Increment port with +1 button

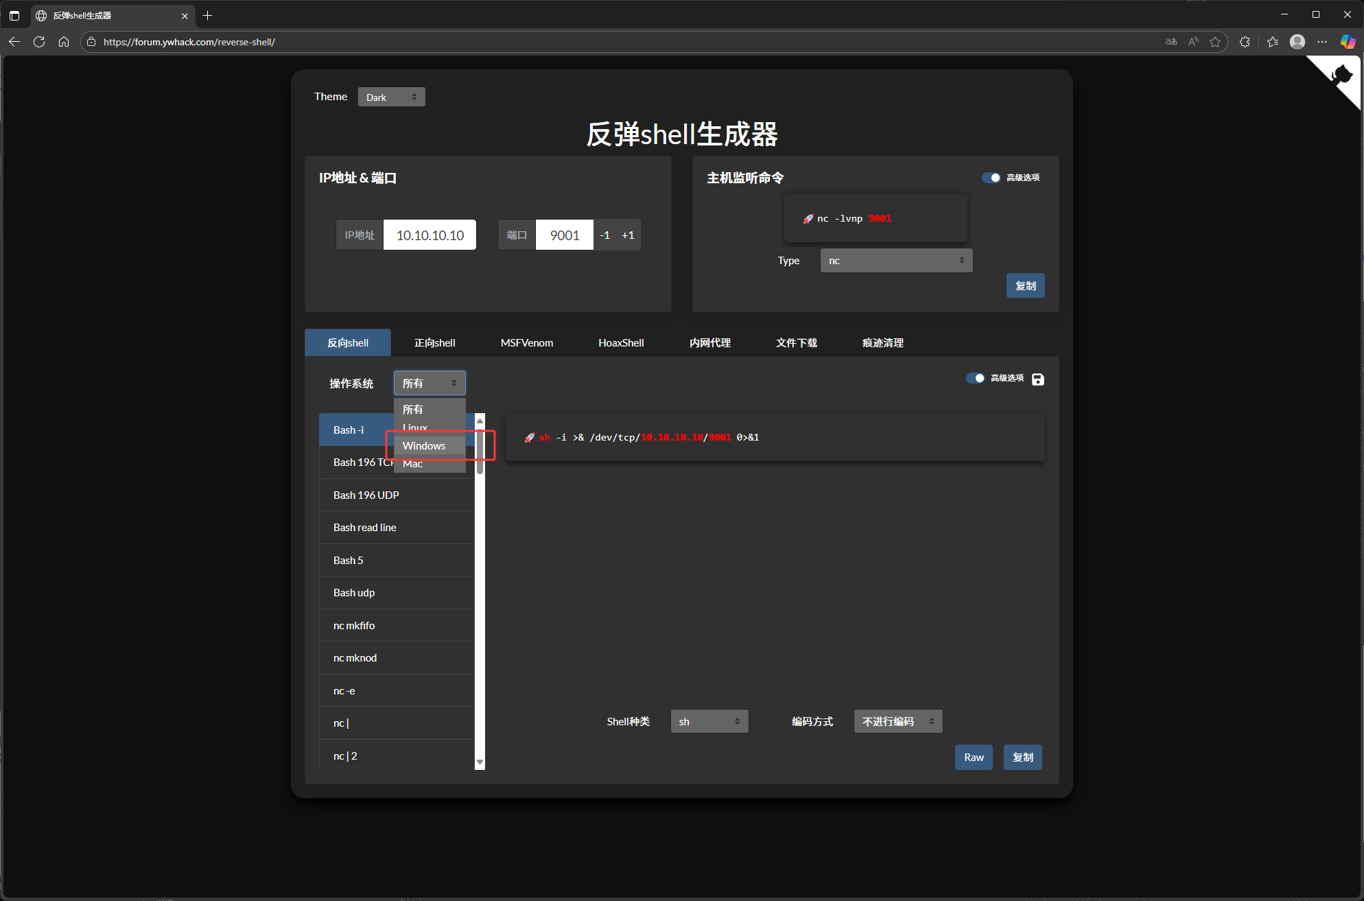pyautogui.click(x=627, y=235)
